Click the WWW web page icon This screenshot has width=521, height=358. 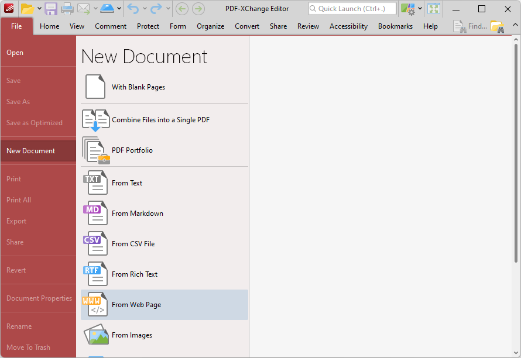[95, 305]
